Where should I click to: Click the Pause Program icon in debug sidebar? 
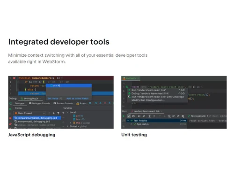point(10,114)
